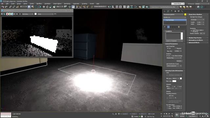Click the Redo arrow icon
This screenshot has height=118, width=210.
click(x=6, y=7)
